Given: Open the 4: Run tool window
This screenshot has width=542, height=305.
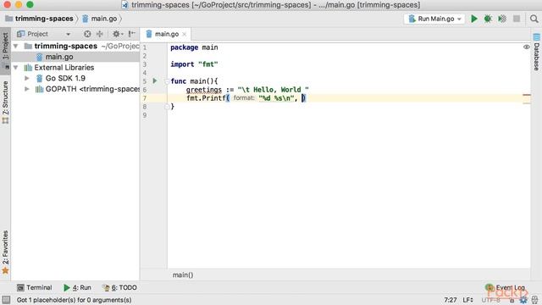Looking at the screenshot, I should click(x=77, y=287).
